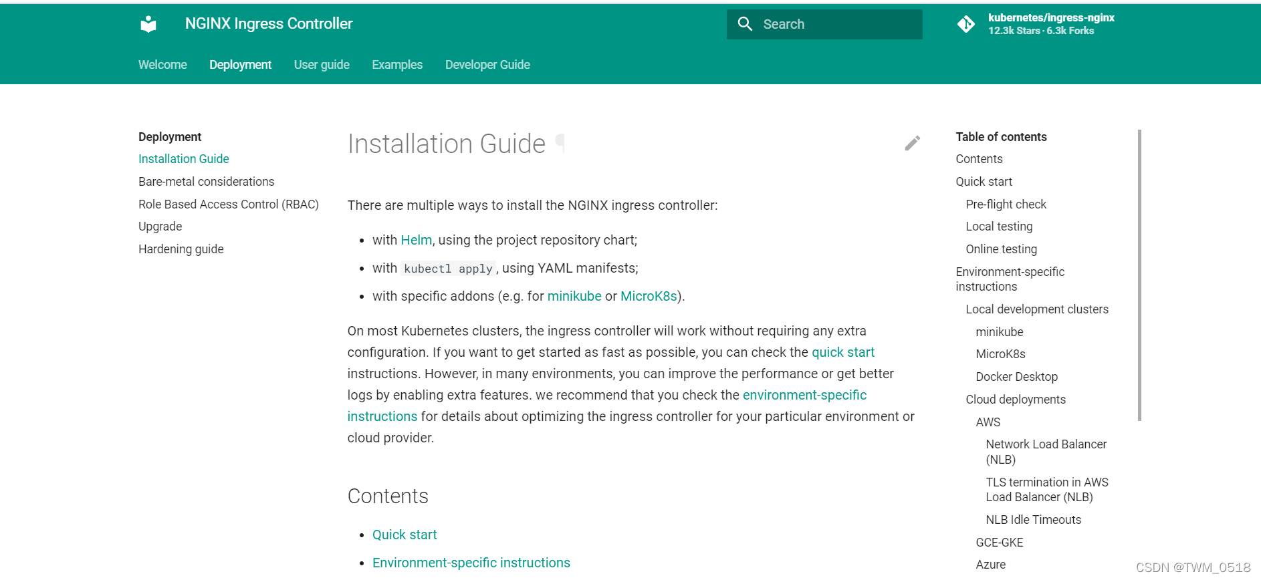Click the Contents section heading
The width and height of the screenshot is (1261, 580).
pos(388,496)
